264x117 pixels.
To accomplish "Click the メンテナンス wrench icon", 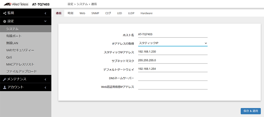I will [x=5, y=79].
